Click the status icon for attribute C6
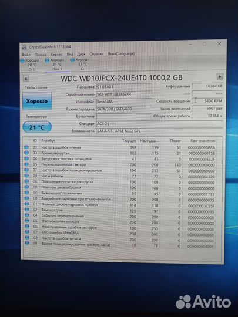This screenshot has width=238, height=317. pyautogui.click(x=26, y=227)
